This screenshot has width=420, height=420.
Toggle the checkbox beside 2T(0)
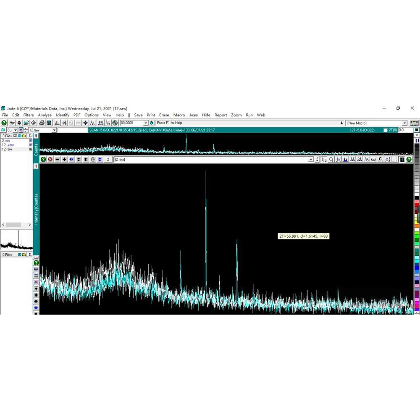[x=386, y=130]
